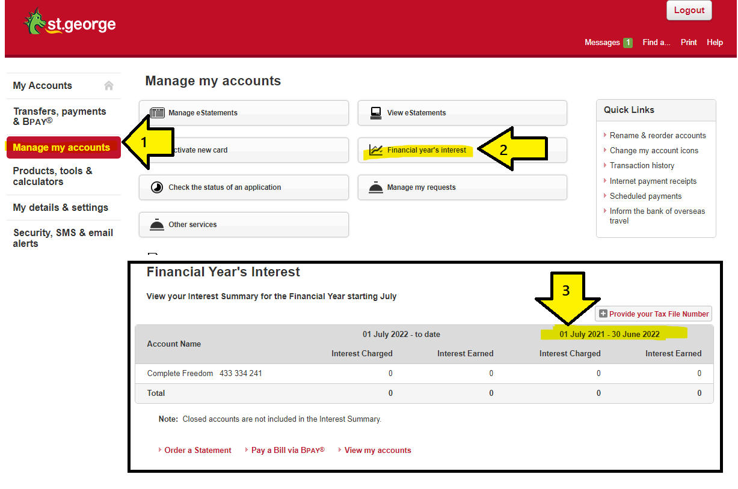The height and width of the screenshot is (489, 738).
Task: Click the 01 July 2021 - 30 June 2022 header
Action: click(x=610, y=334)
